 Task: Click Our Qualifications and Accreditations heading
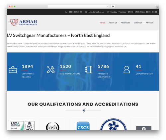click(x=83, y=104)
